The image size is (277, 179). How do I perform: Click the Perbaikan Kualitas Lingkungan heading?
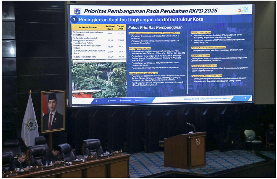click(143, 73)
